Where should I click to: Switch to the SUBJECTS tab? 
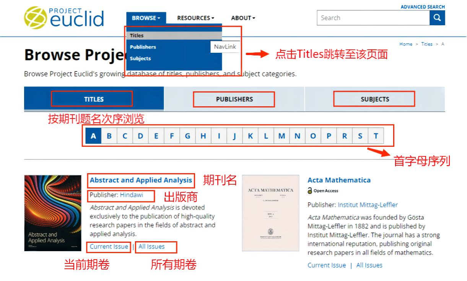(374, 99)
